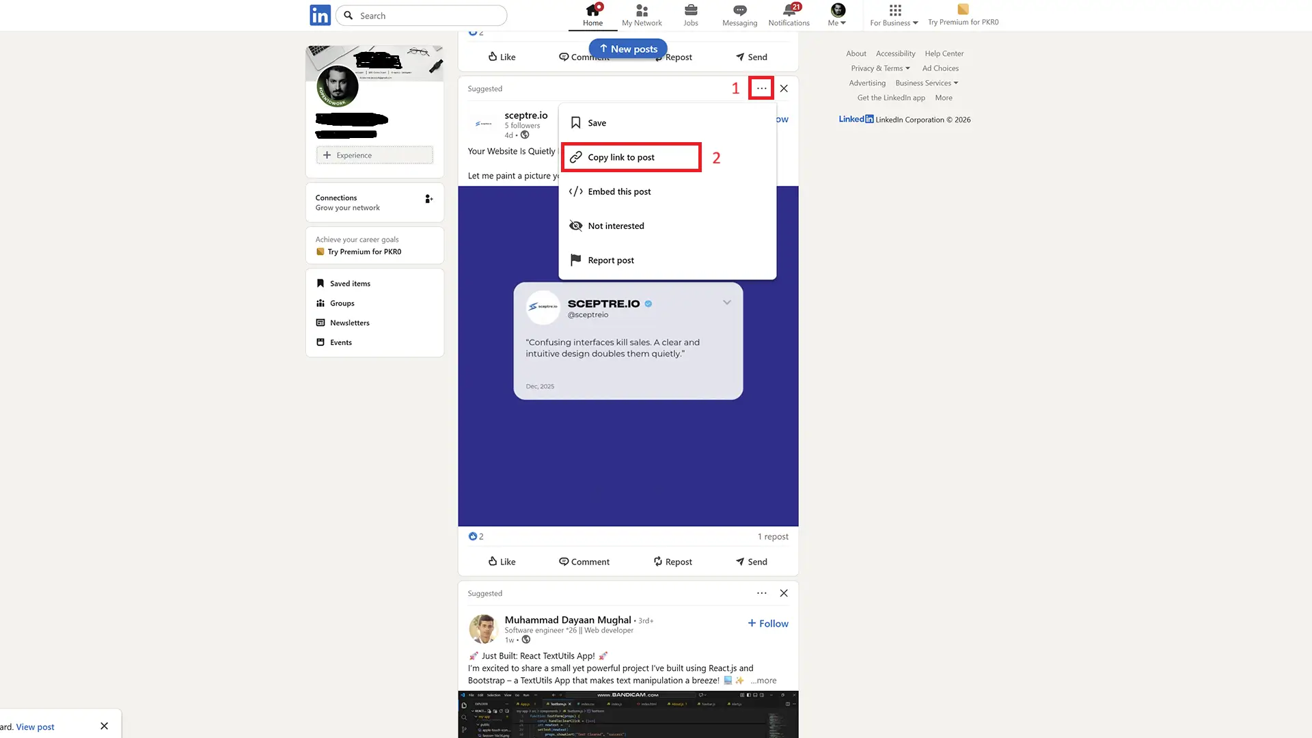Like the post above sceptre.io
This screenshot has width=1312, height=738.
(502, 57)
